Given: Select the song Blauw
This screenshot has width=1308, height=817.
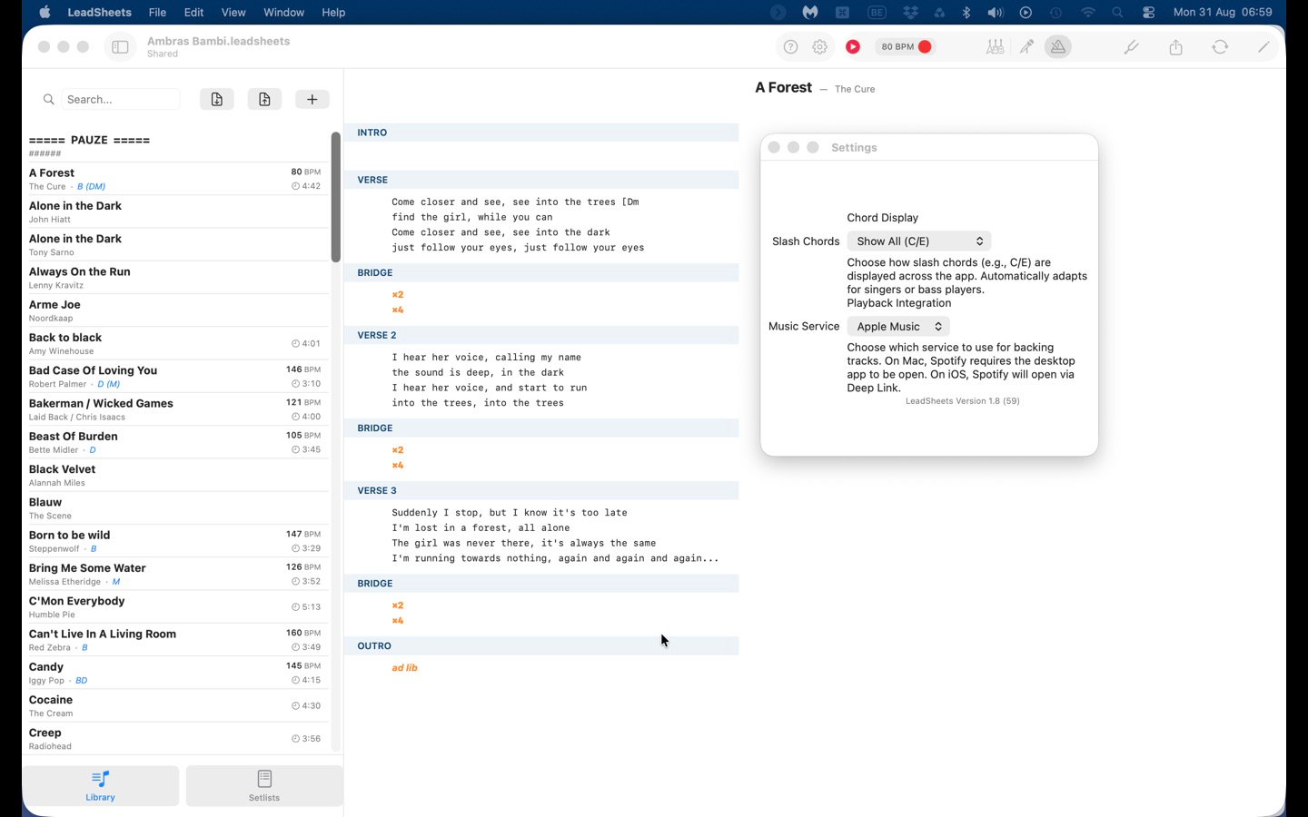Looking at the screenshot, I should 175,508.
